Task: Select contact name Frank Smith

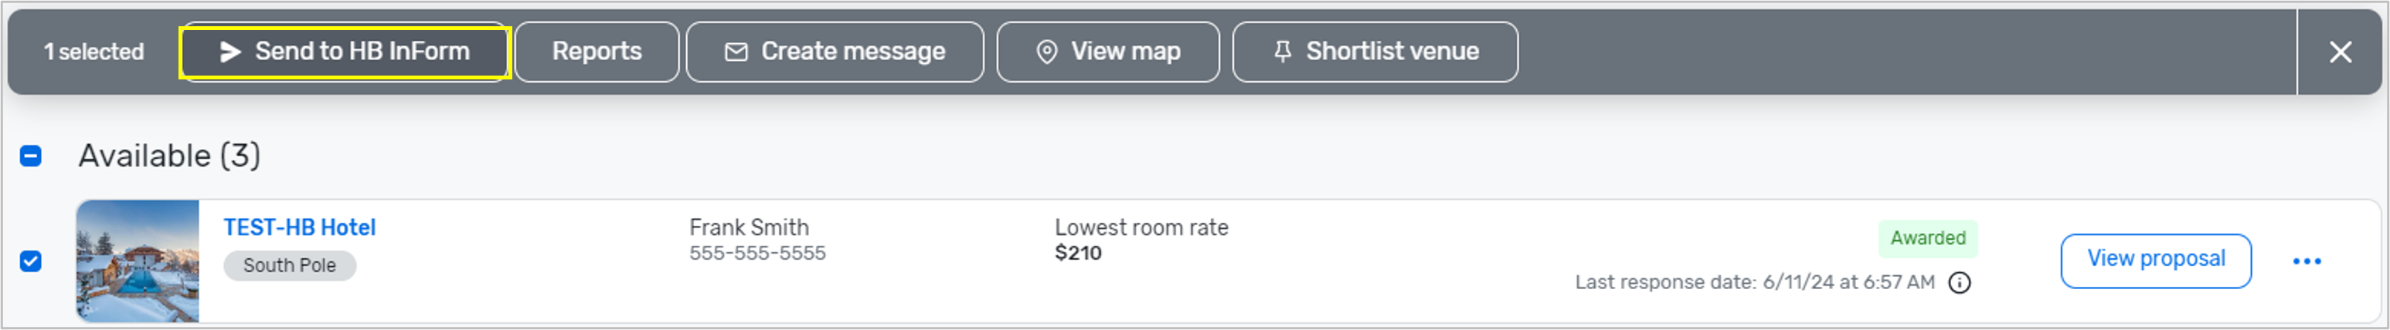Action: [749, 228]
